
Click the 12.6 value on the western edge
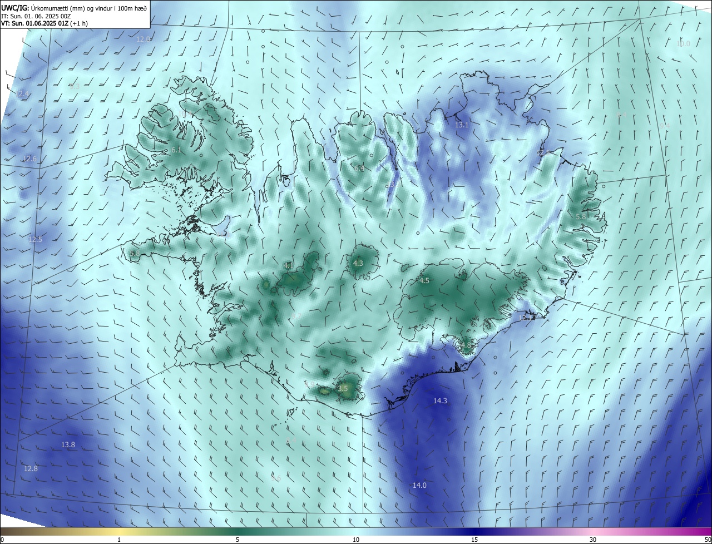pos(29,159)
